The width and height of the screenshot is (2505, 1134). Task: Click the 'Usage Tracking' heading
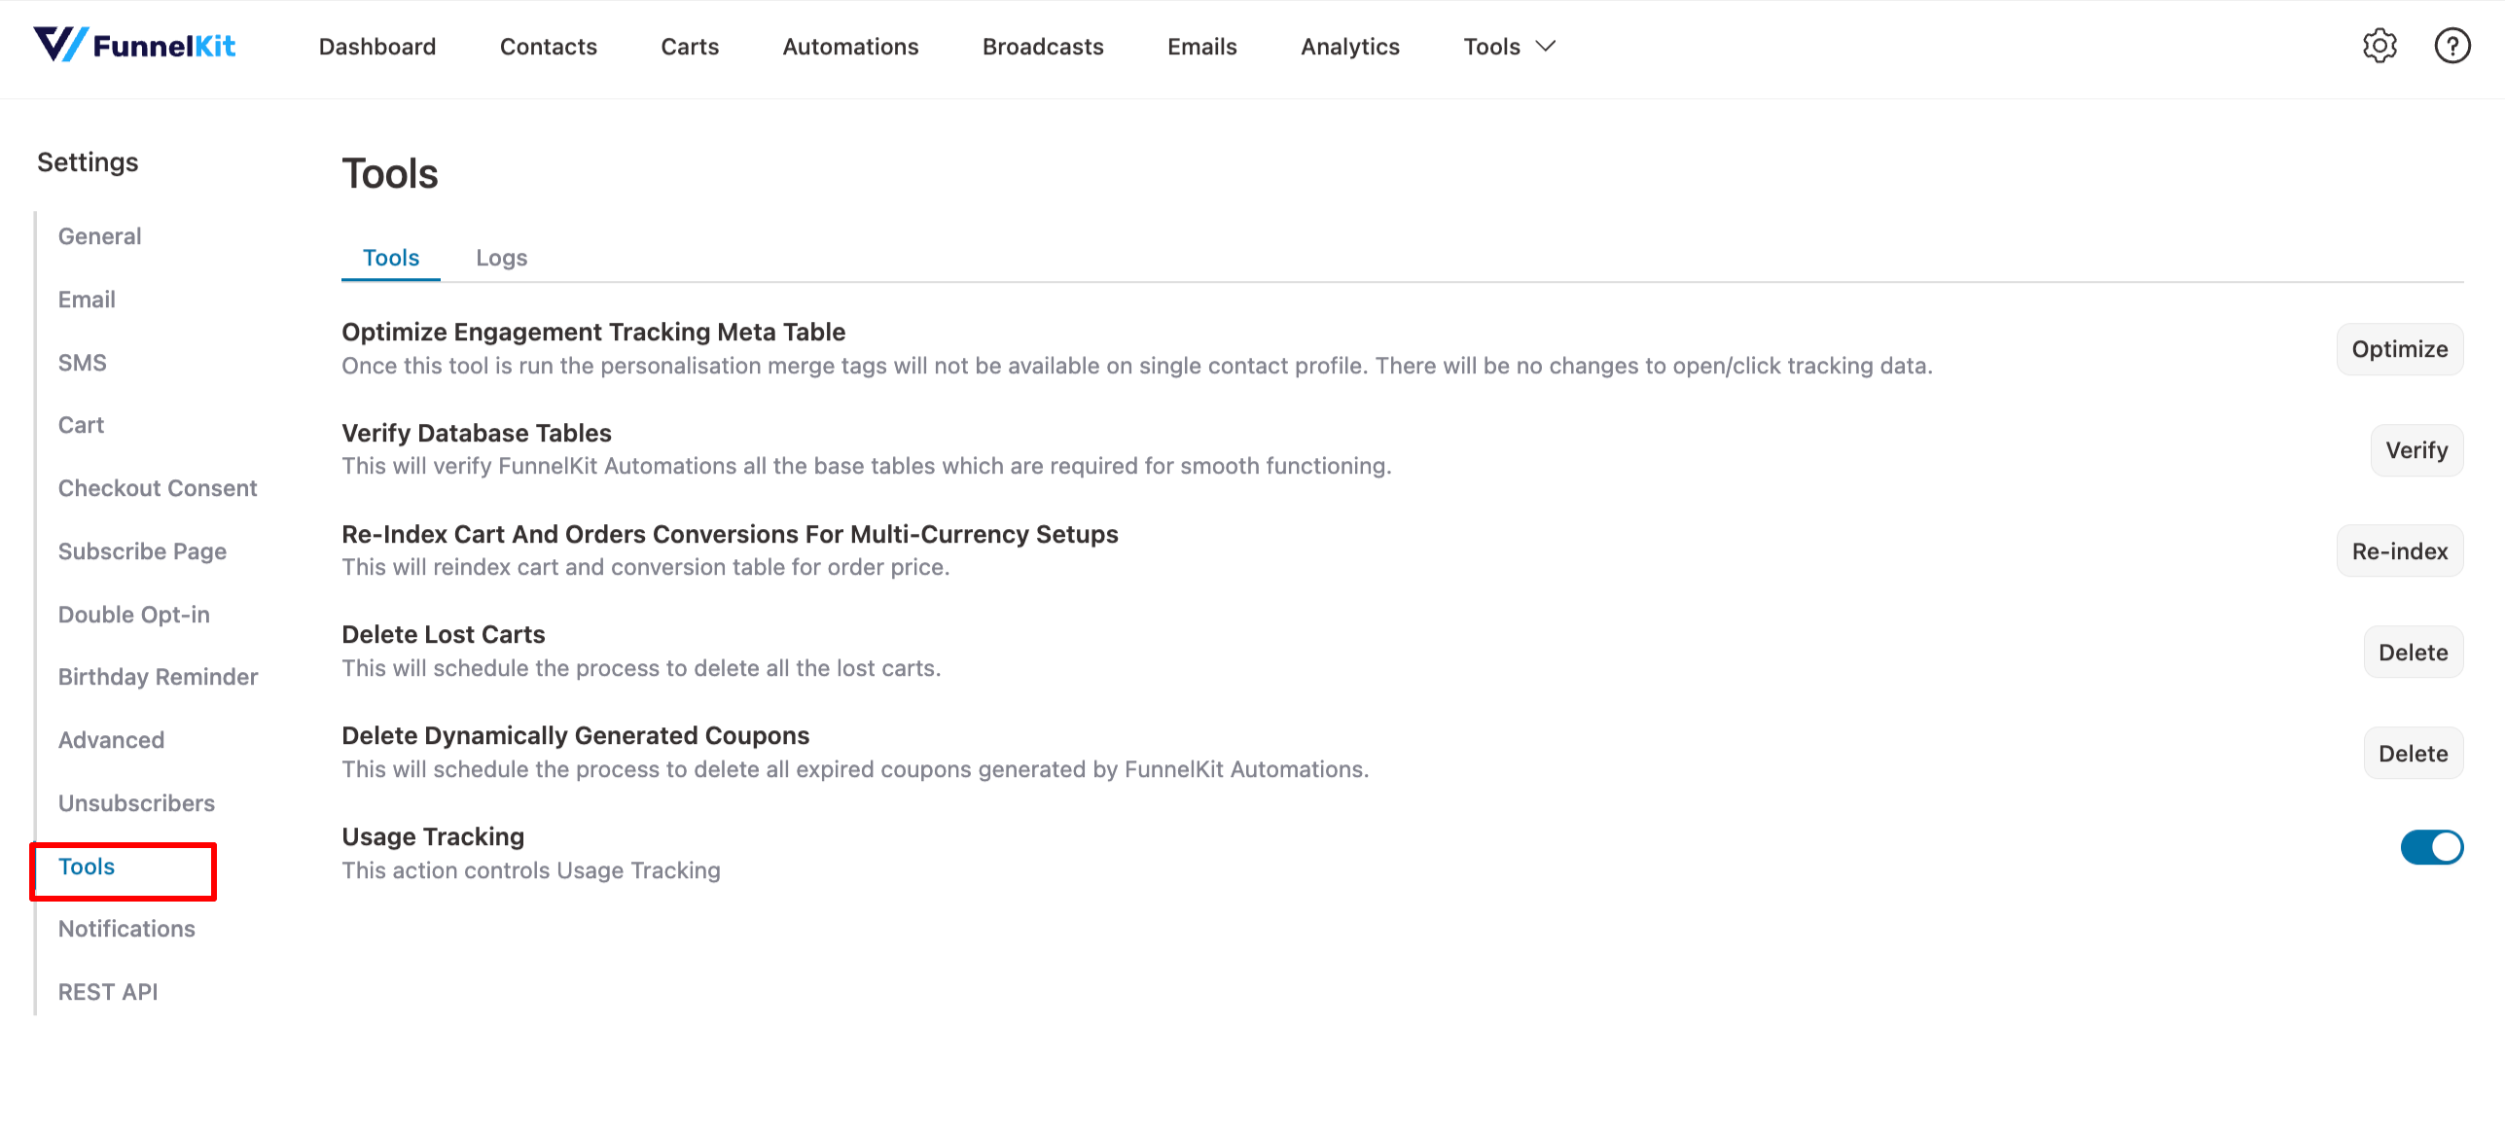pyautogui.click(x=433, y=837)
